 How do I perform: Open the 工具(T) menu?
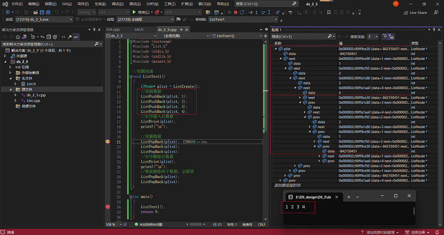[170, 4]
